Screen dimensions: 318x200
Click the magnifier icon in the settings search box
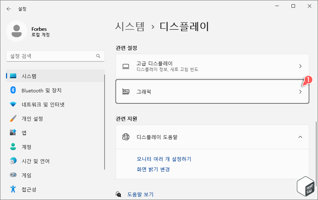98,56
